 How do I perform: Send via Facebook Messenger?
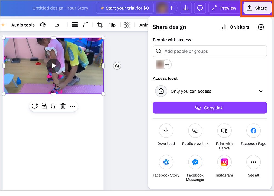tap(195, 162)
